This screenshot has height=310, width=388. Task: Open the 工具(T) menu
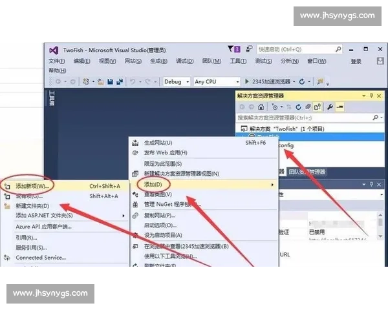pyautogui.click(x=238, y=61)
